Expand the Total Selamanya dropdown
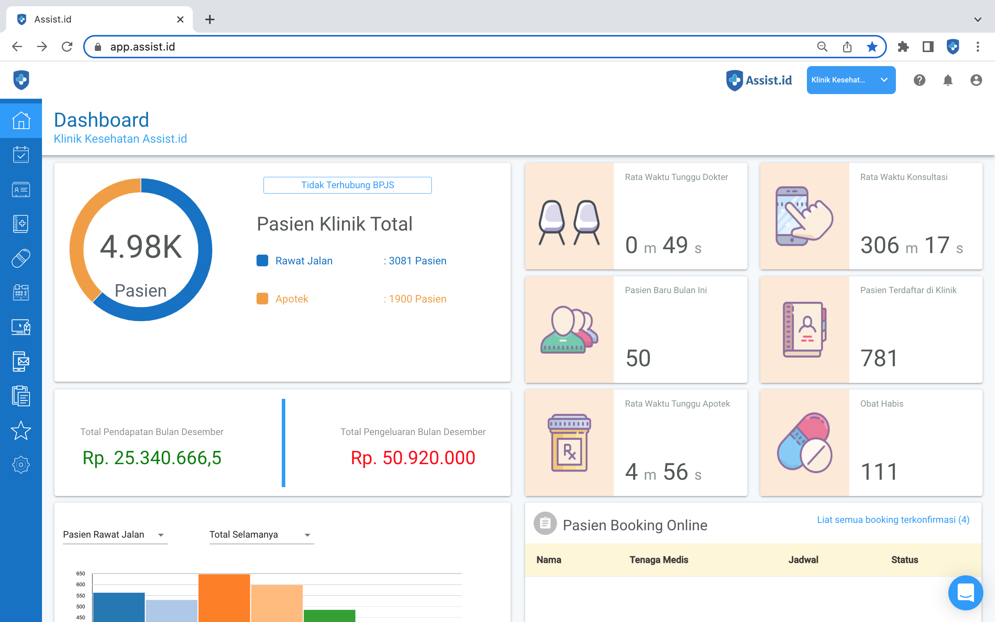 click(x=261, y=535)
